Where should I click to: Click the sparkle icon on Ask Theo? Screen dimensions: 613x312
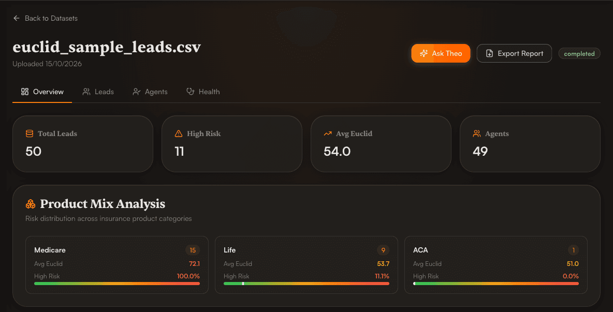tap(424, 53)
